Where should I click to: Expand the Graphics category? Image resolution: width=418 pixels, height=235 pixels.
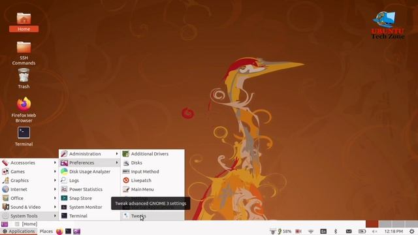29,180
